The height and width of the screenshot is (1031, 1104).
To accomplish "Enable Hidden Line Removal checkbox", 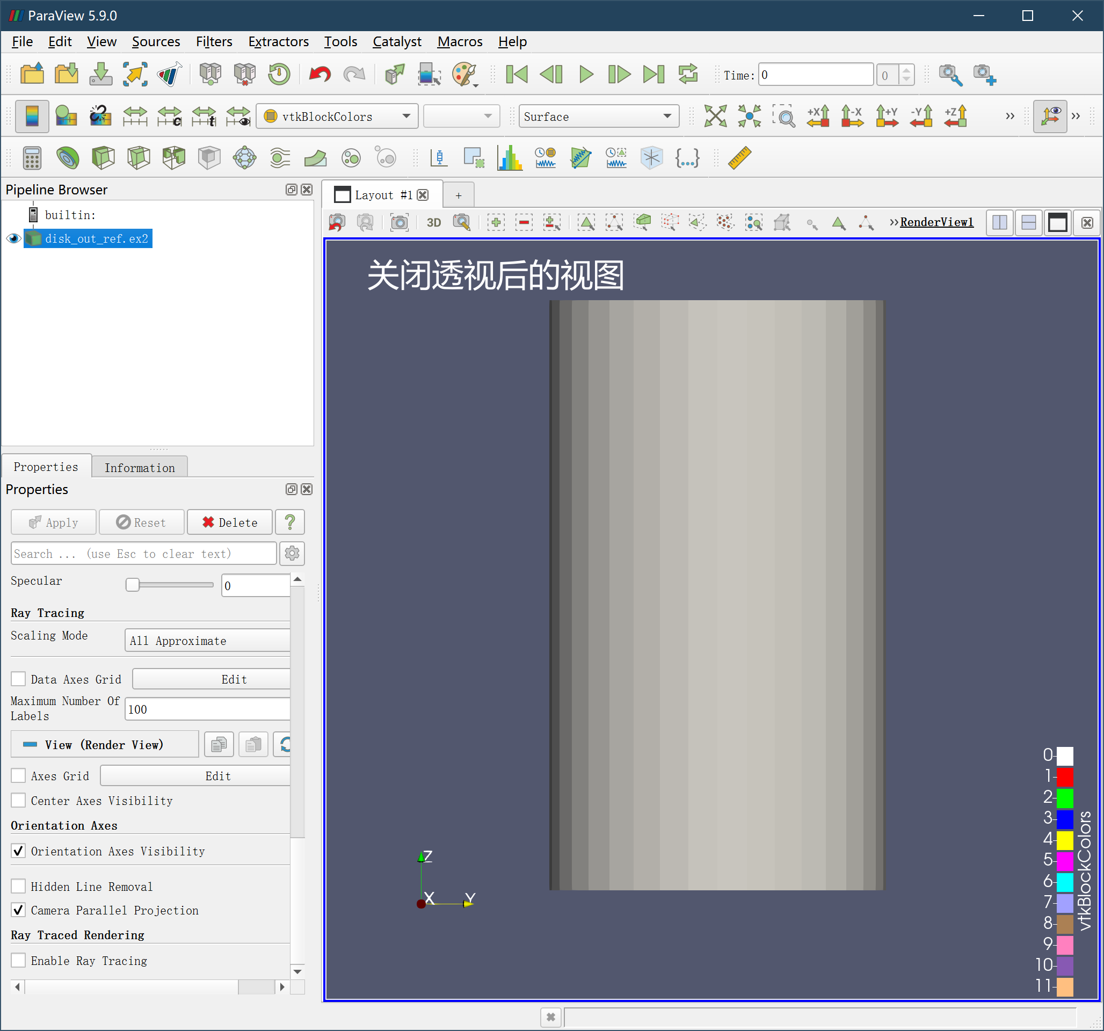I will [x=19, y=886].
